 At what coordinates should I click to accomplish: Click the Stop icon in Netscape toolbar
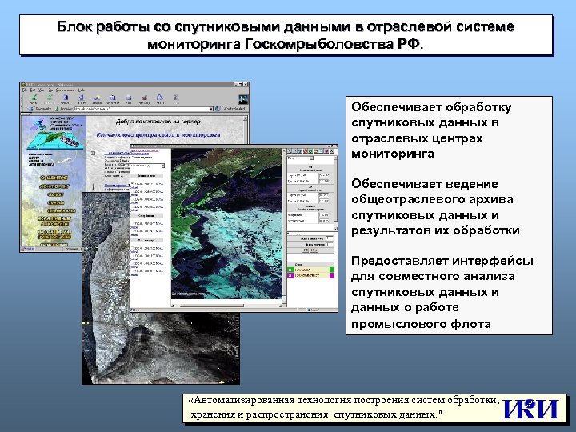pyautogui.click(x=176, y=98)
